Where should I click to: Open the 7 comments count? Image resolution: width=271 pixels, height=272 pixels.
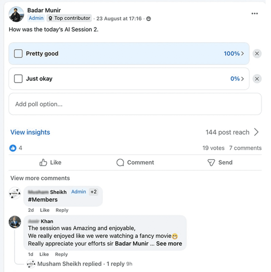[x=245, y=148]
